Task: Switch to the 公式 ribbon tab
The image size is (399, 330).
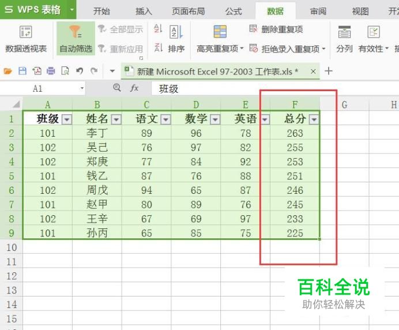Action: coord(234,11)
